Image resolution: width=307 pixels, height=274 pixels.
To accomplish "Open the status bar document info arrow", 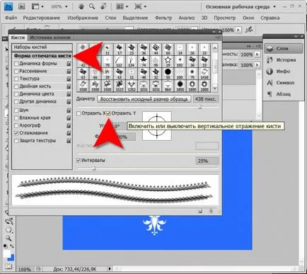I will pyautogui.click(x=110, y=268).
